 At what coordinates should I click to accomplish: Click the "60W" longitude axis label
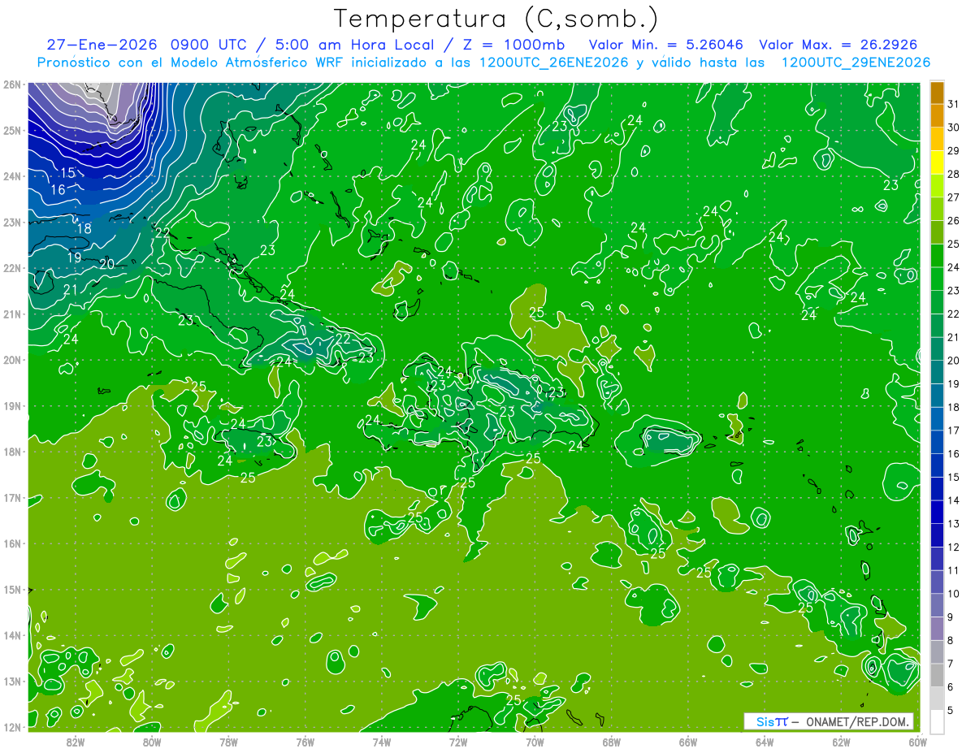click(x=918, y=741)
